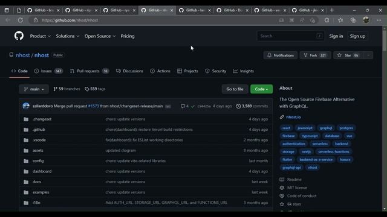387x217 pixels.
Task: Open the .changeset folder icon
Action: click(26, 119)
